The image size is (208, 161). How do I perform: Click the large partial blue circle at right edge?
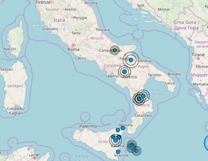206,143
